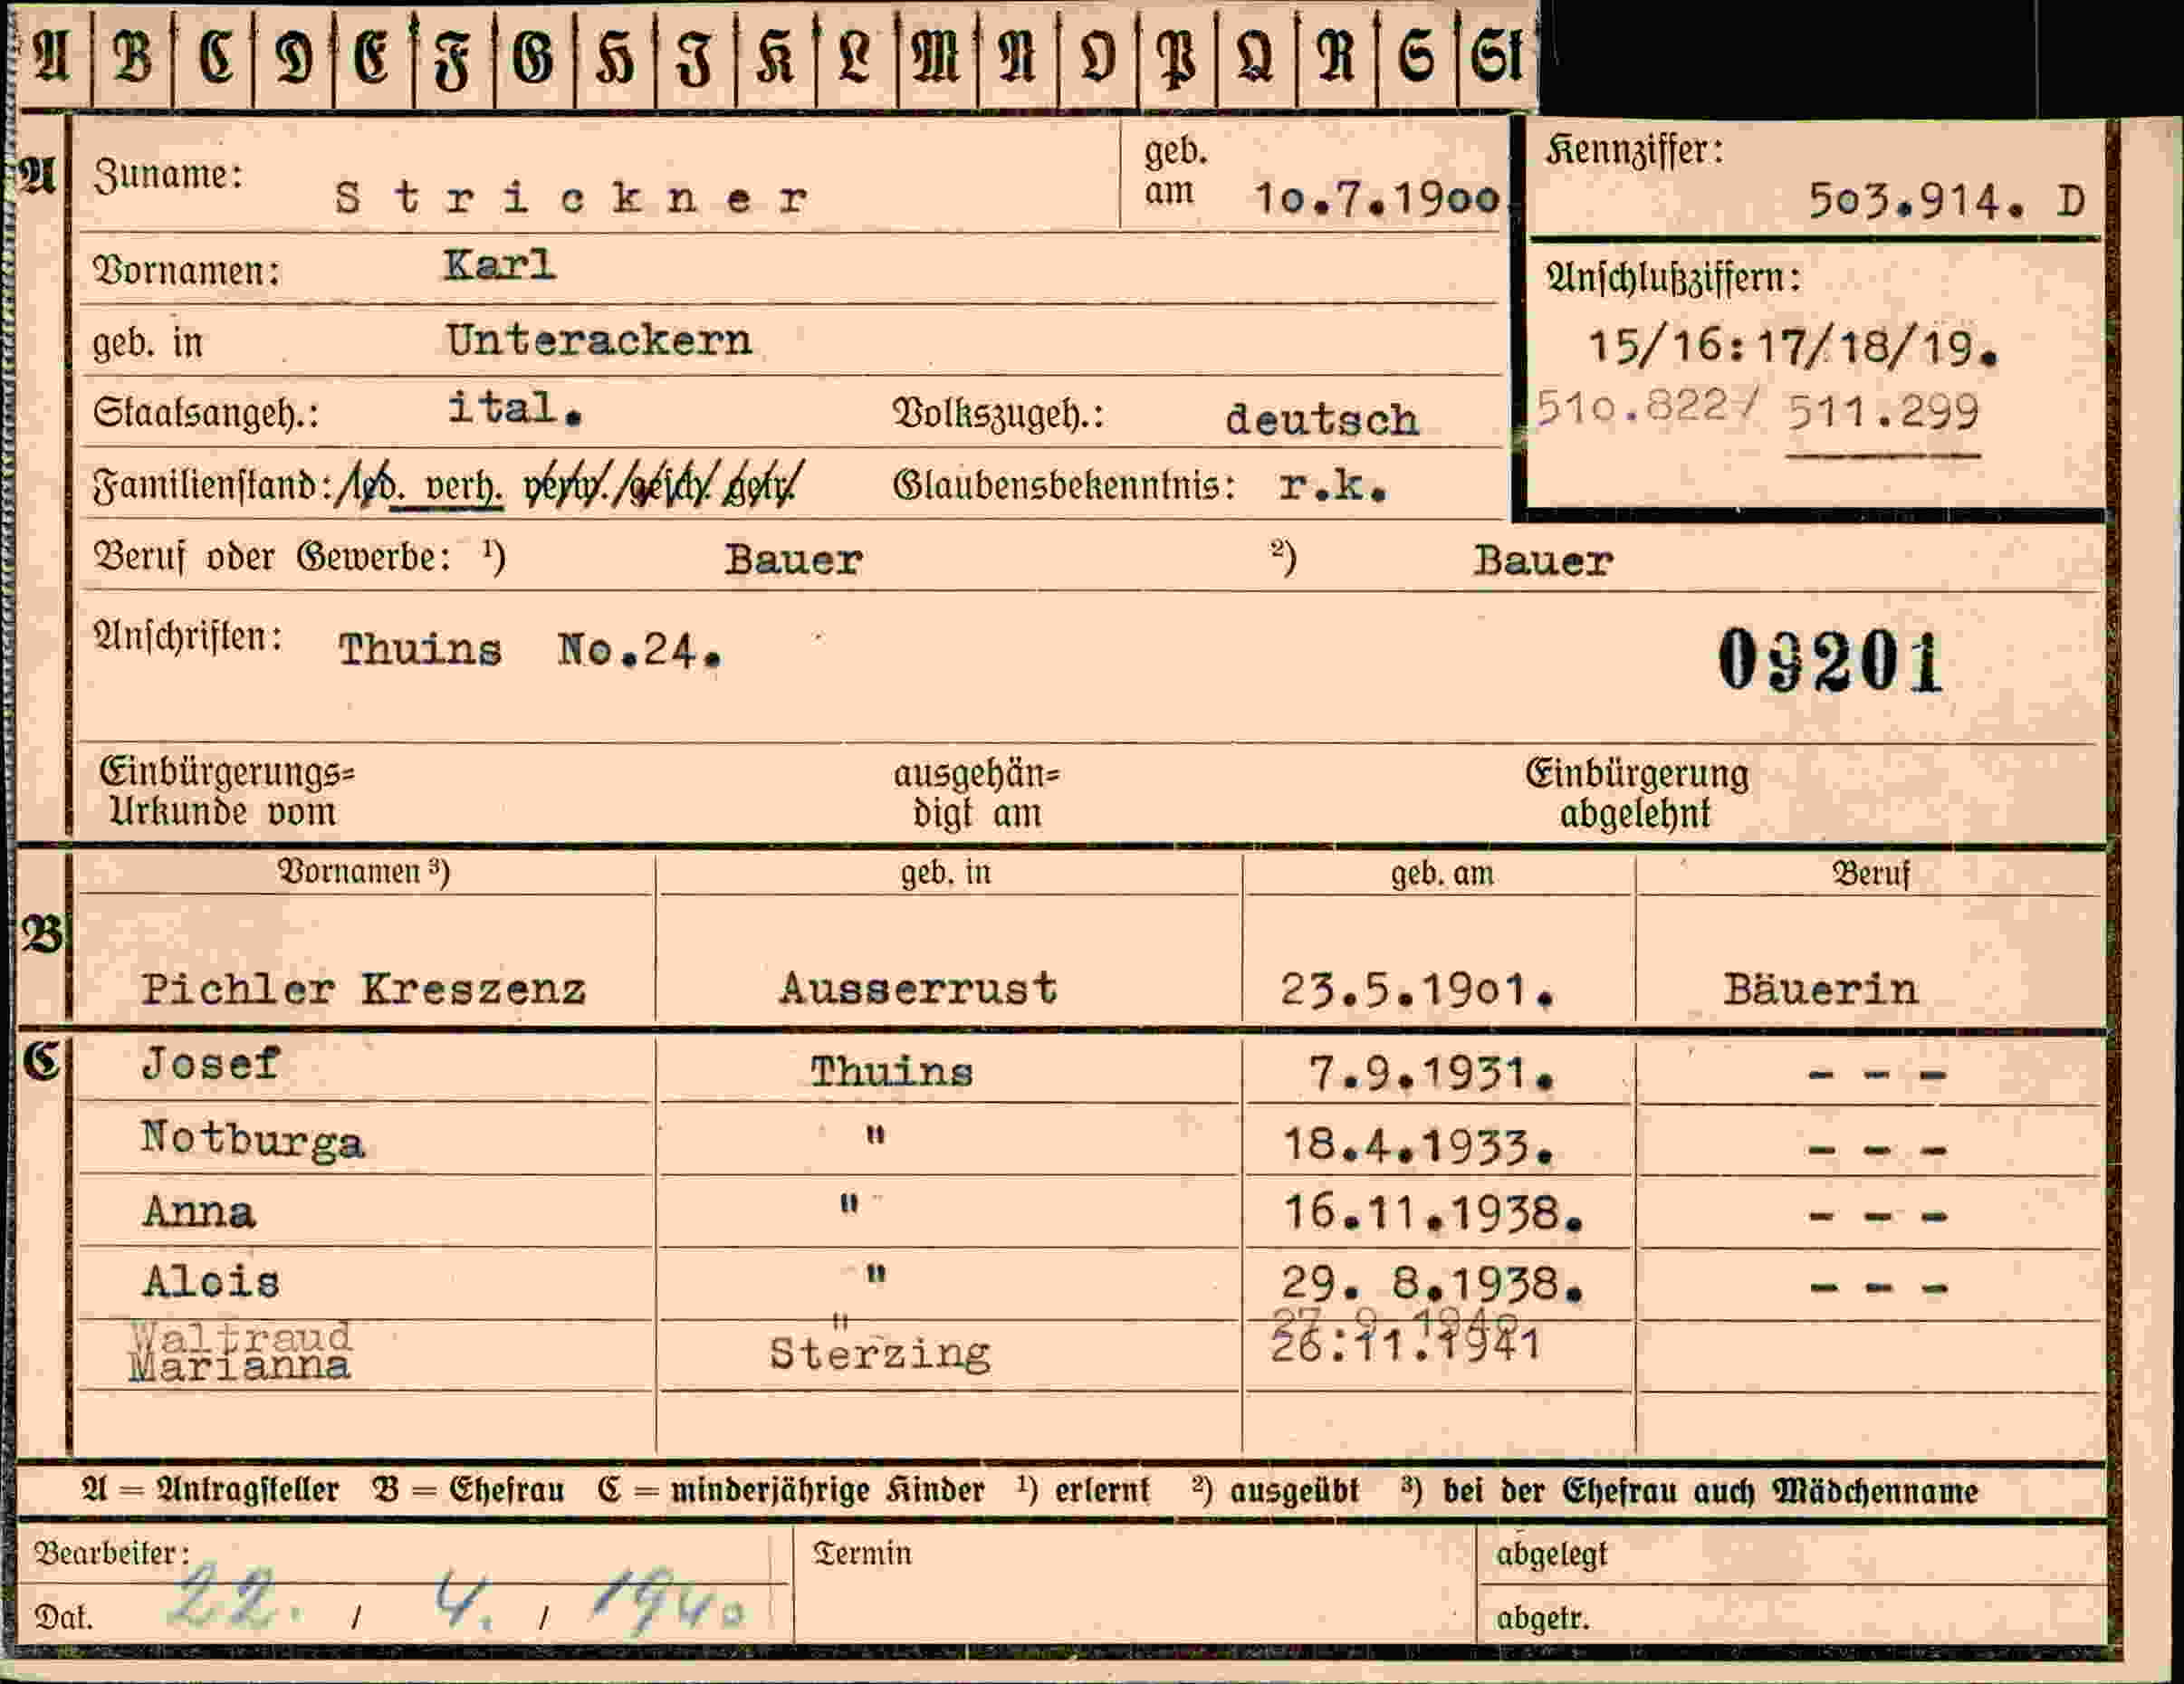Click the 'Zuname:' field label
2184x1684 pixels.
pos(168,175)
